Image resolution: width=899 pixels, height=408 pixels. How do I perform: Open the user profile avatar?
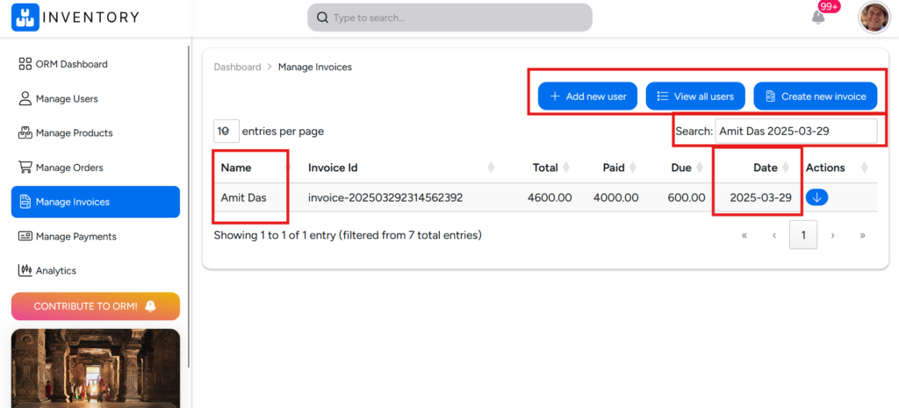(x=874, y=18)
